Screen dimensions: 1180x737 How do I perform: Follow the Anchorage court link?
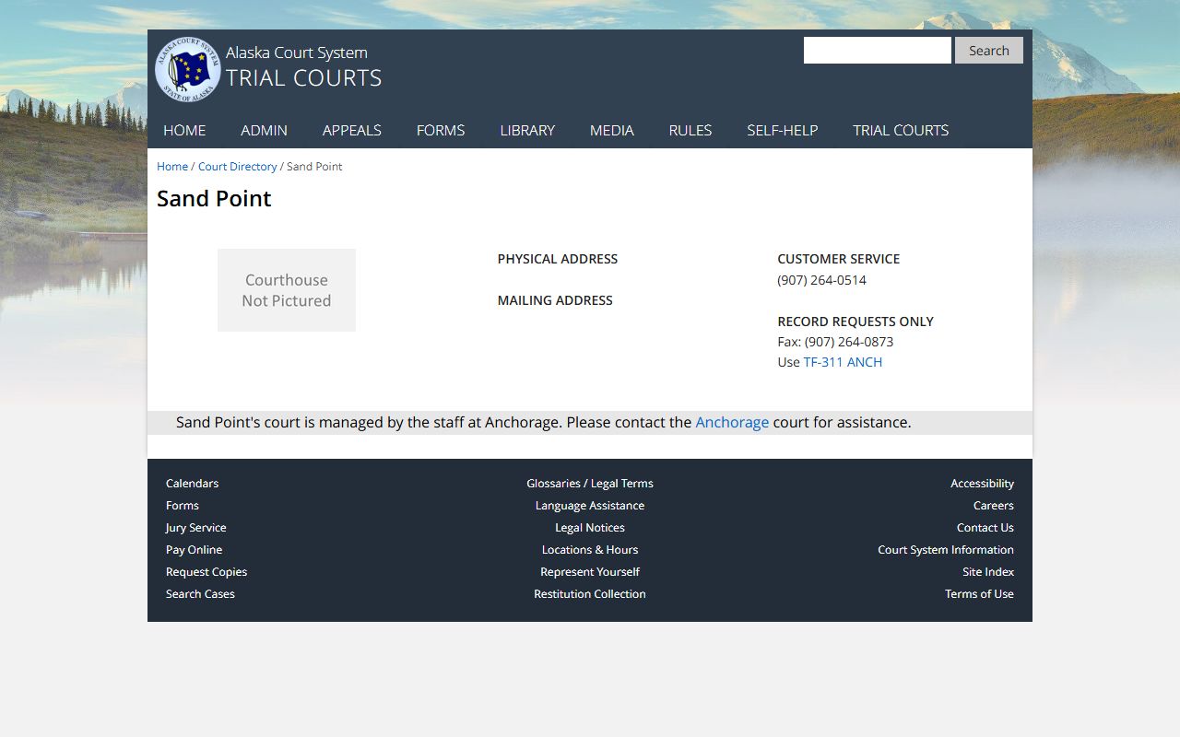pyautogui.click(x=732, y=423)
